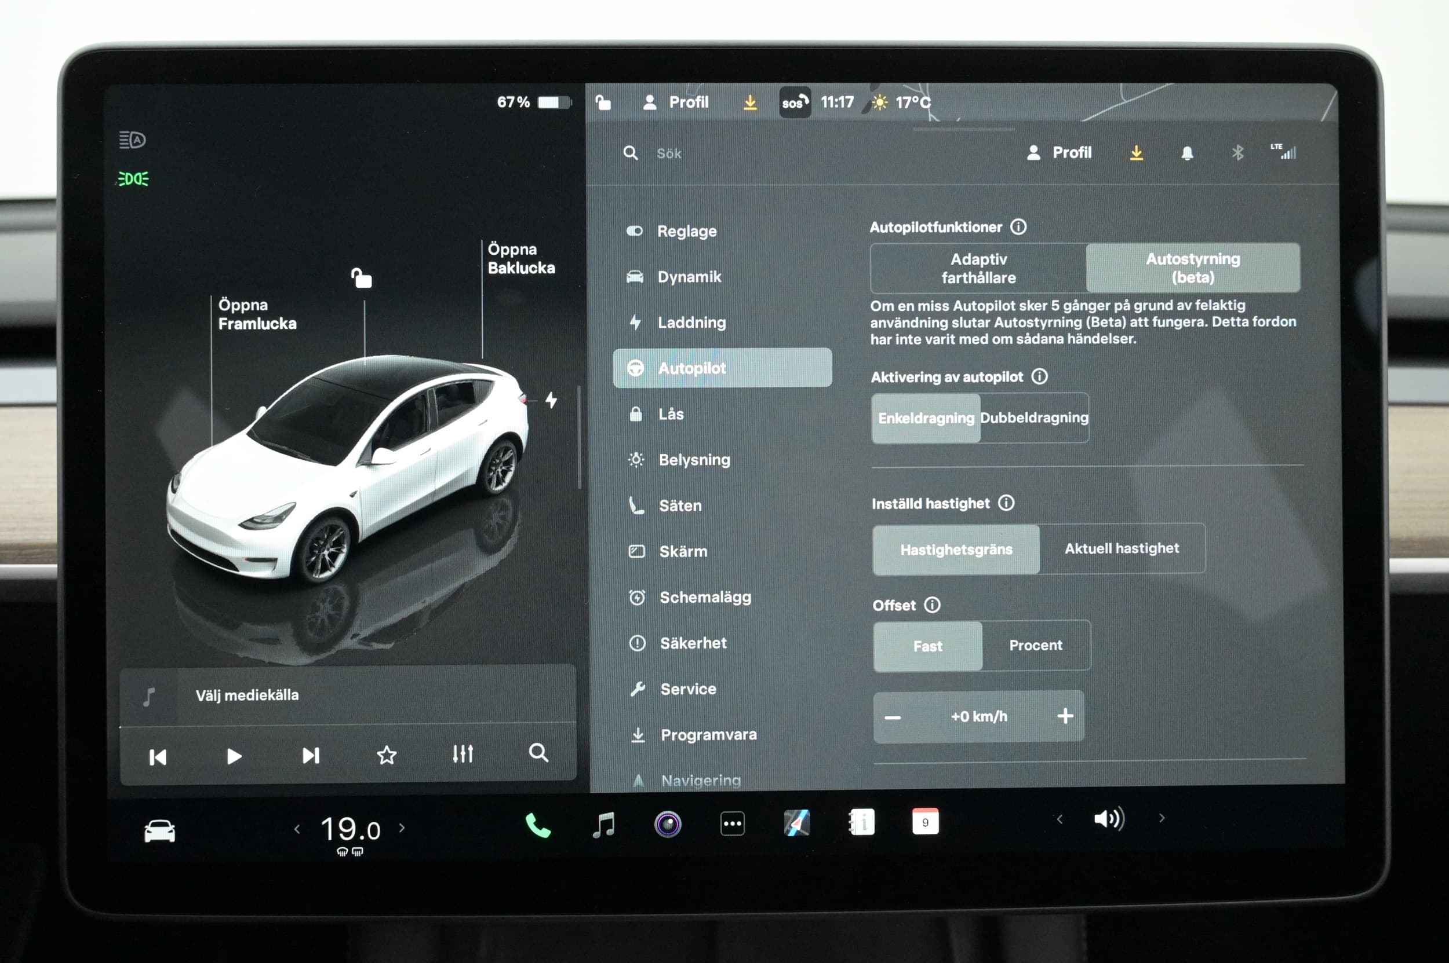Open the calendar app icon
This screenshot has height=963, width=1449.
(x=925, y=822)
